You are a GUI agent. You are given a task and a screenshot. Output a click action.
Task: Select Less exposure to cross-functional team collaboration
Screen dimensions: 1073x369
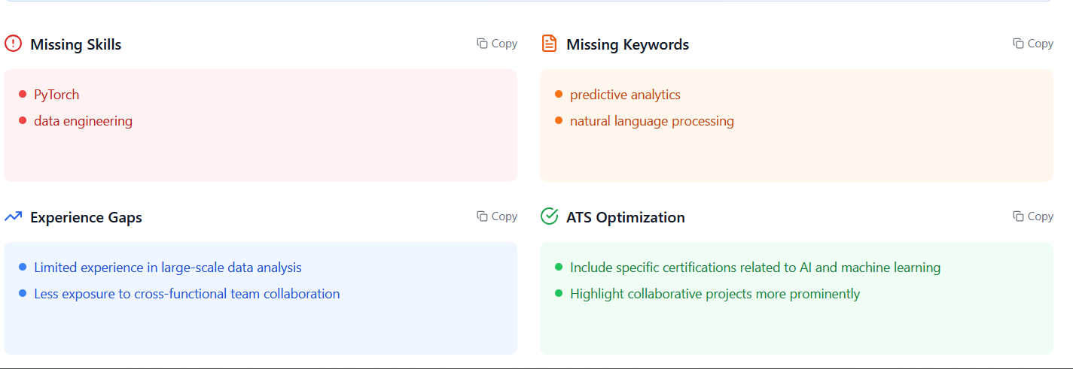coord(187,294)
